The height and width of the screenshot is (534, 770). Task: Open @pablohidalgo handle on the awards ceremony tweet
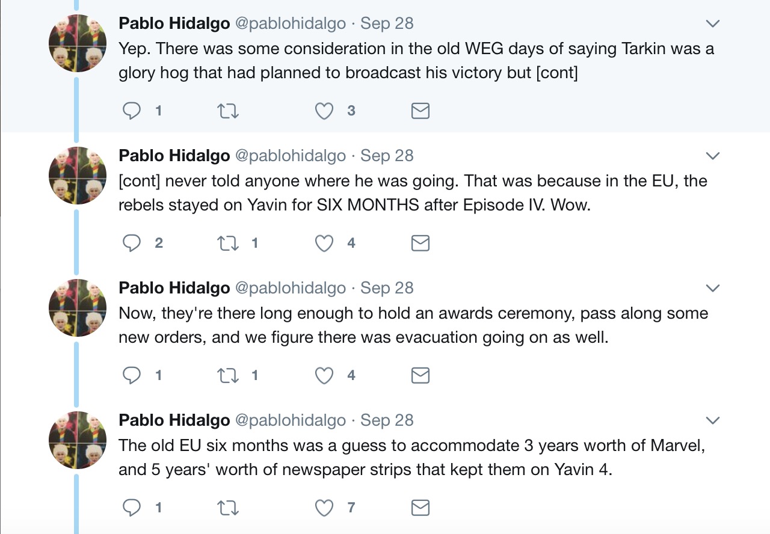click(x=291, y=288)
